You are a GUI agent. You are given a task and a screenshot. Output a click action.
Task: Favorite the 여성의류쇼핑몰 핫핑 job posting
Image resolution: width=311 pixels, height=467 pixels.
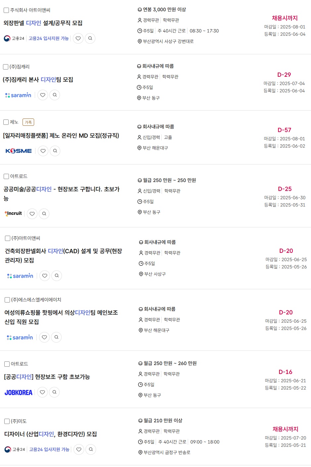[x=44, y=337]
